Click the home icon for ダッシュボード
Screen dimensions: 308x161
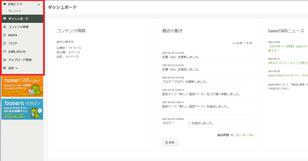pyautogui.click(x=5, y=18)
